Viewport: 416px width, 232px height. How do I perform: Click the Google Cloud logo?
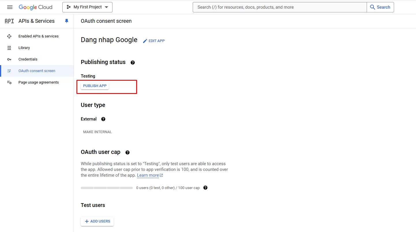pos(35,7)
